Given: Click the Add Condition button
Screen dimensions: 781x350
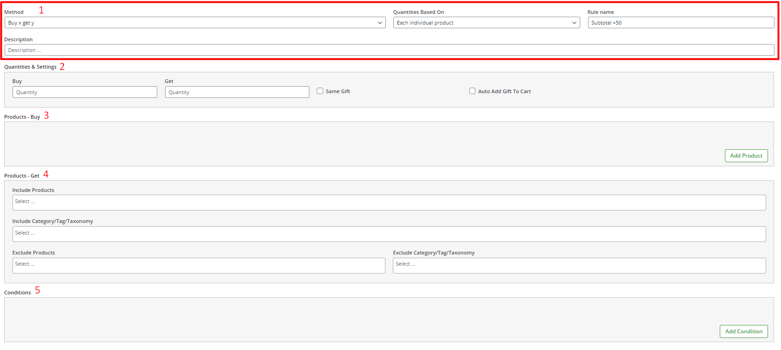Looking at the screenshot, I should (x=744, y=331).
